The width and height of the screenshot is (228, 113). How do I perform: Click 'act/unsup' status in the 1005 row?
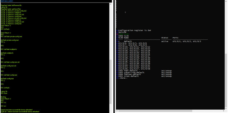pos(166,76)
